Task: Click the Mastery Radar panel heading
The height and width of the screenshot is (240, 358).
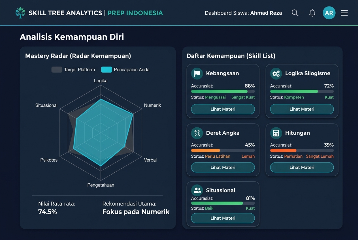Action: [x=78, y=56]
